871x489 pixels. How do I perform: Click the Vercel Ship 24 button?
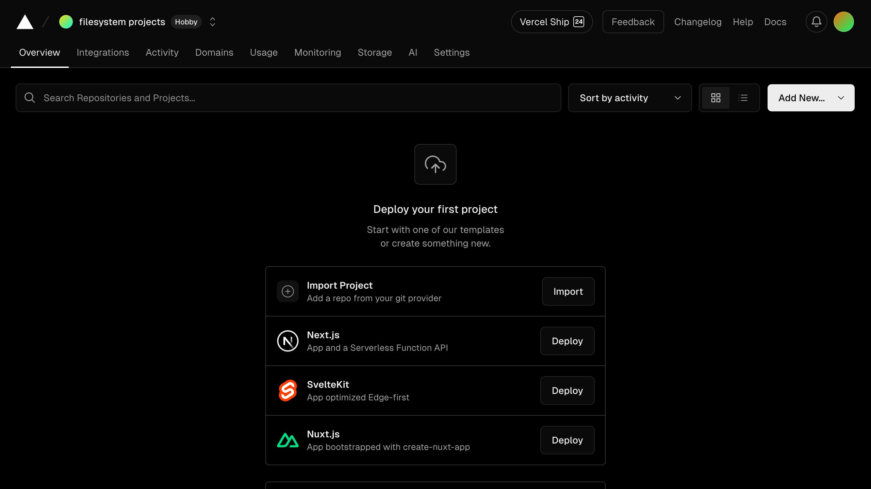point(552,22)
